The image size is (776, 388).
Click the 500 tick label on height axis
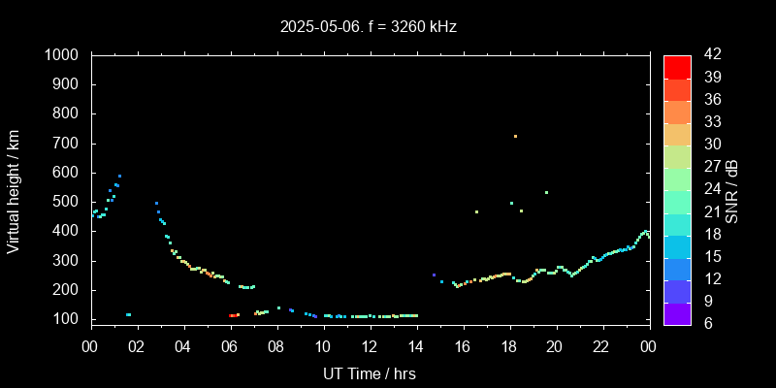[x=68, y=202]
